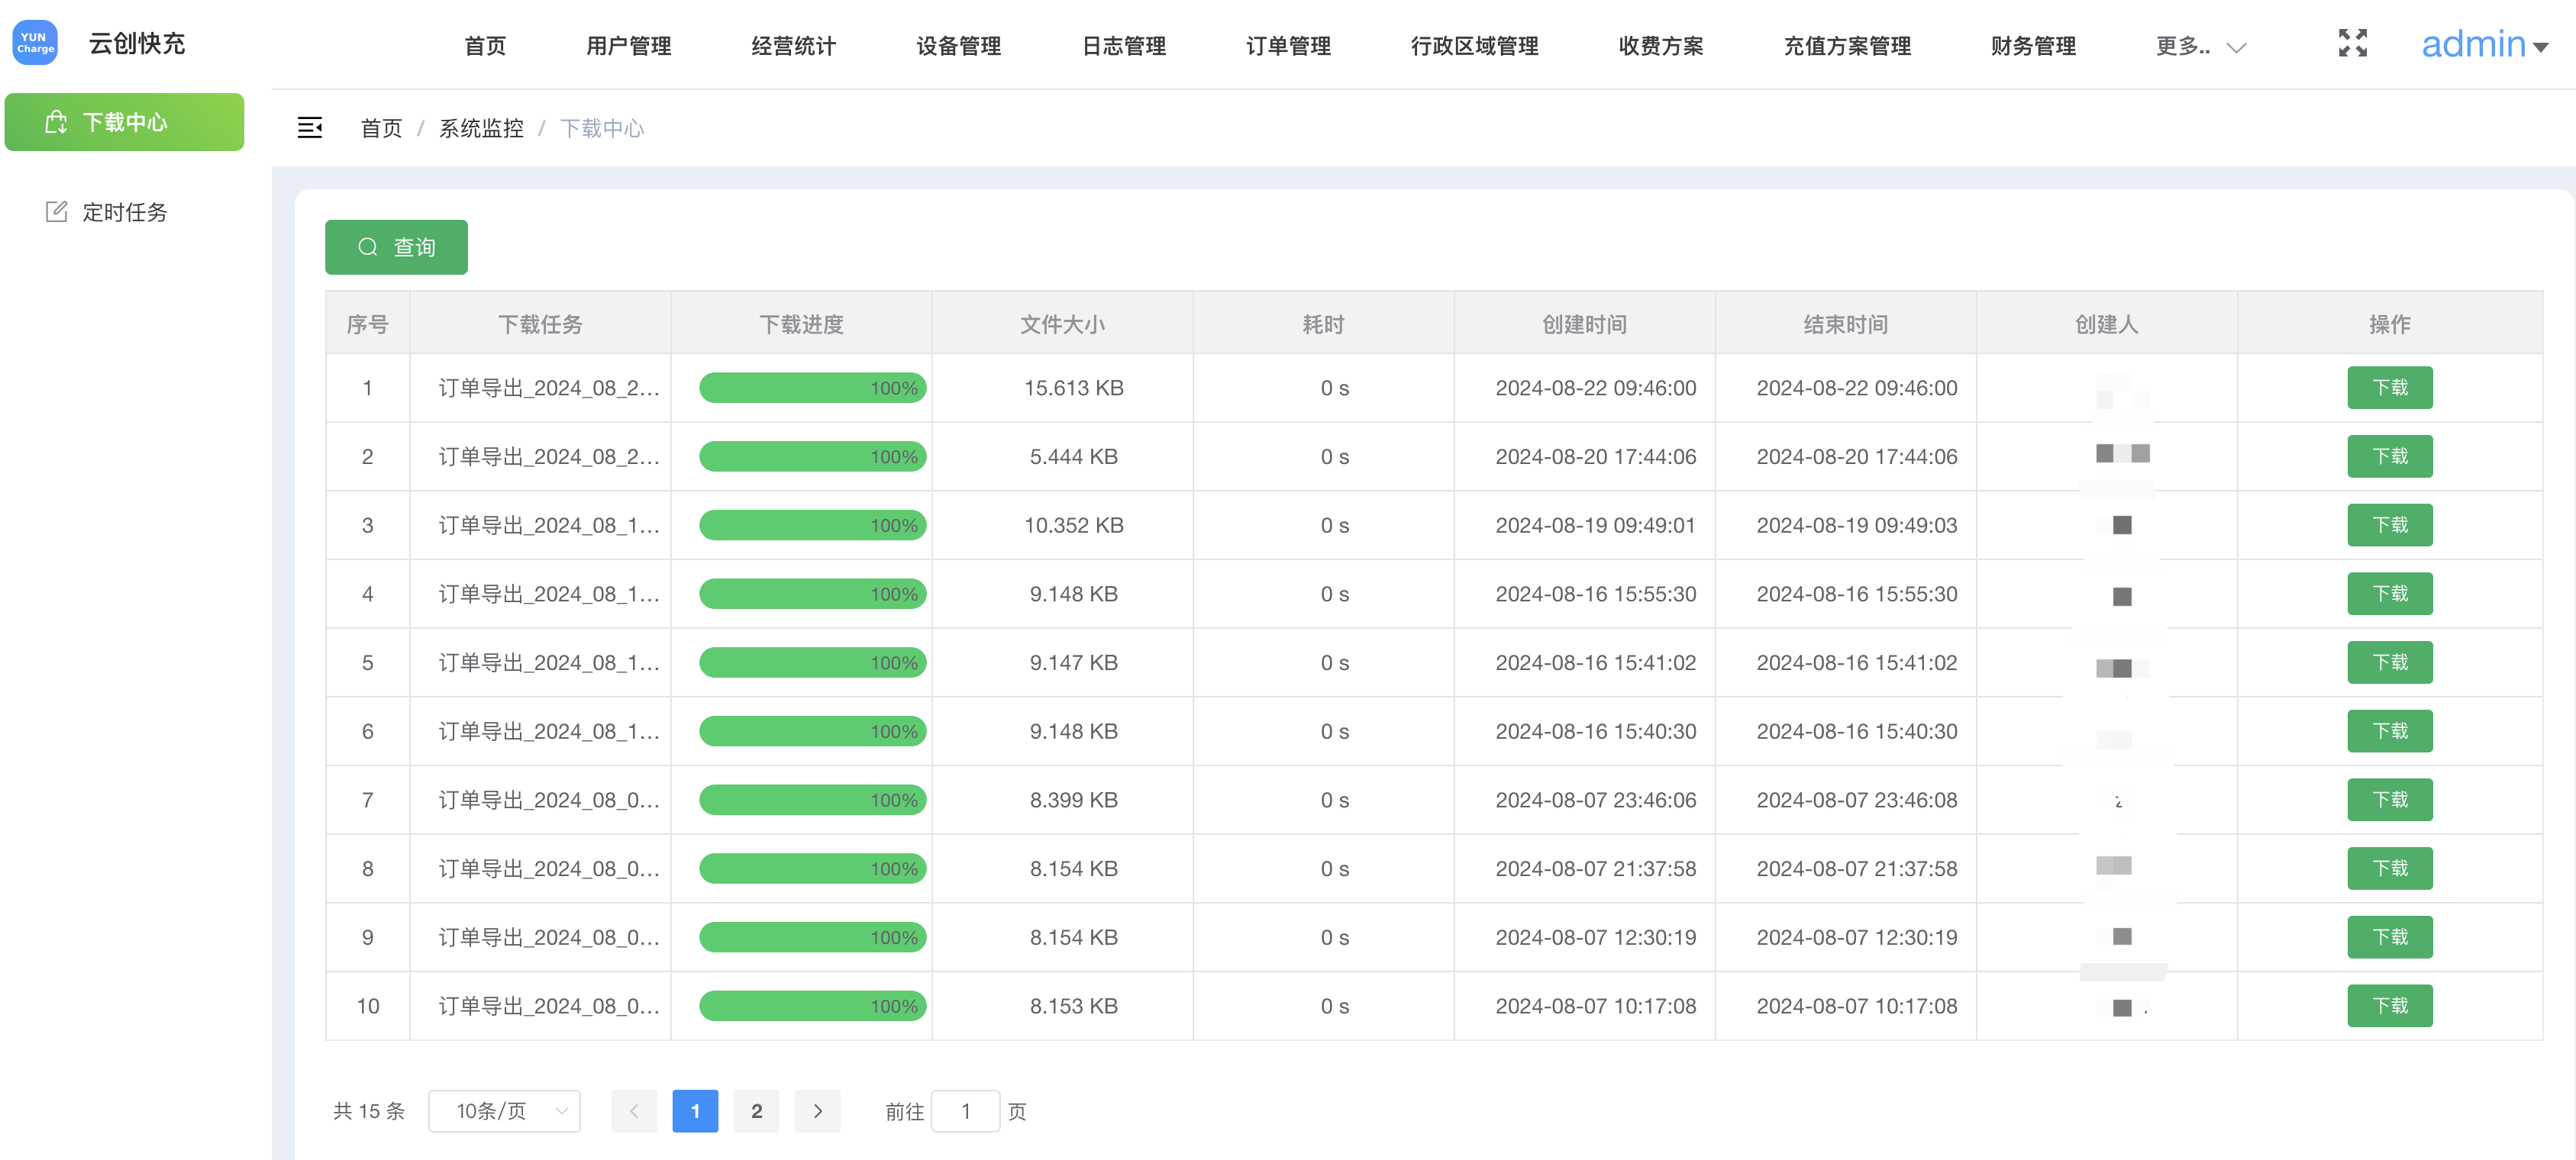The image size is (2576, 1160).
Task: Open the 定时任务 sidebar item
Action: coord(124,212)
